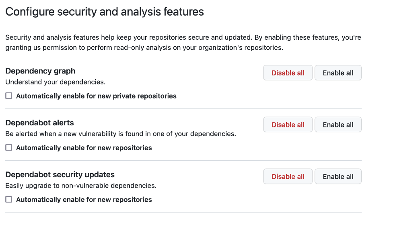Click the 'Dependency graph' section heading
The image size is (393, 231).
40,71
